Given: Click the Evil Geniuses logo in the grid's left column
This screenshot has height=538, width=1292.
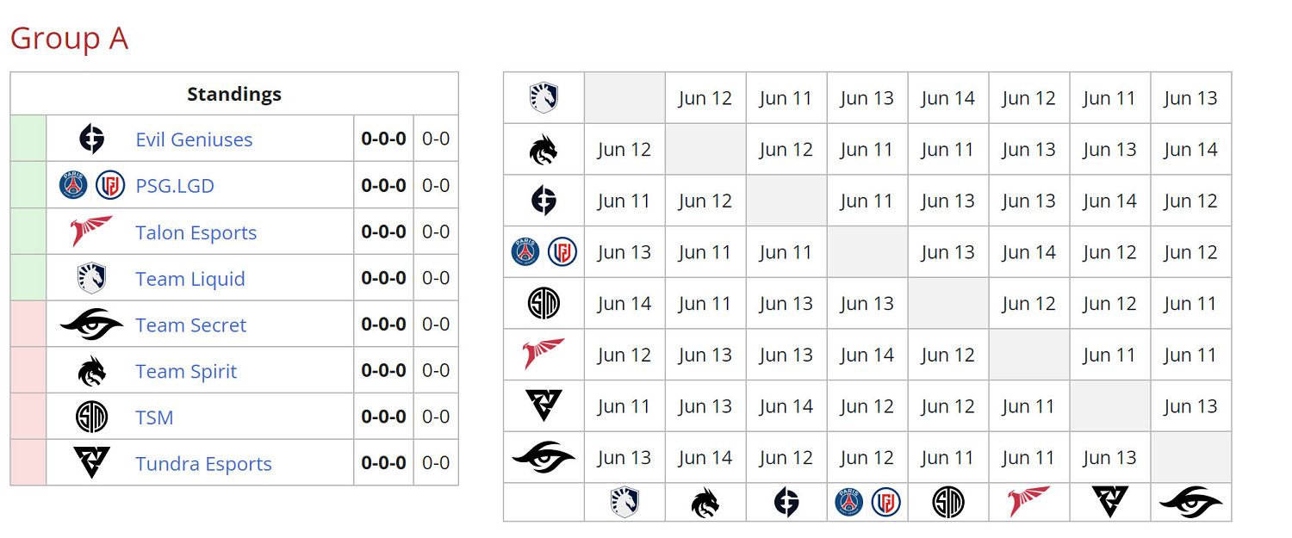Looking at the screenshot, I should coord(544,201).
